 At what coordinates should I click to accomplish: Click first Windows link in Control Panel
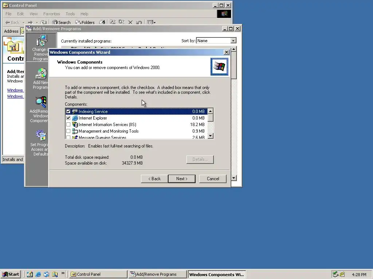pyautogui.click(x=15, y=90)
